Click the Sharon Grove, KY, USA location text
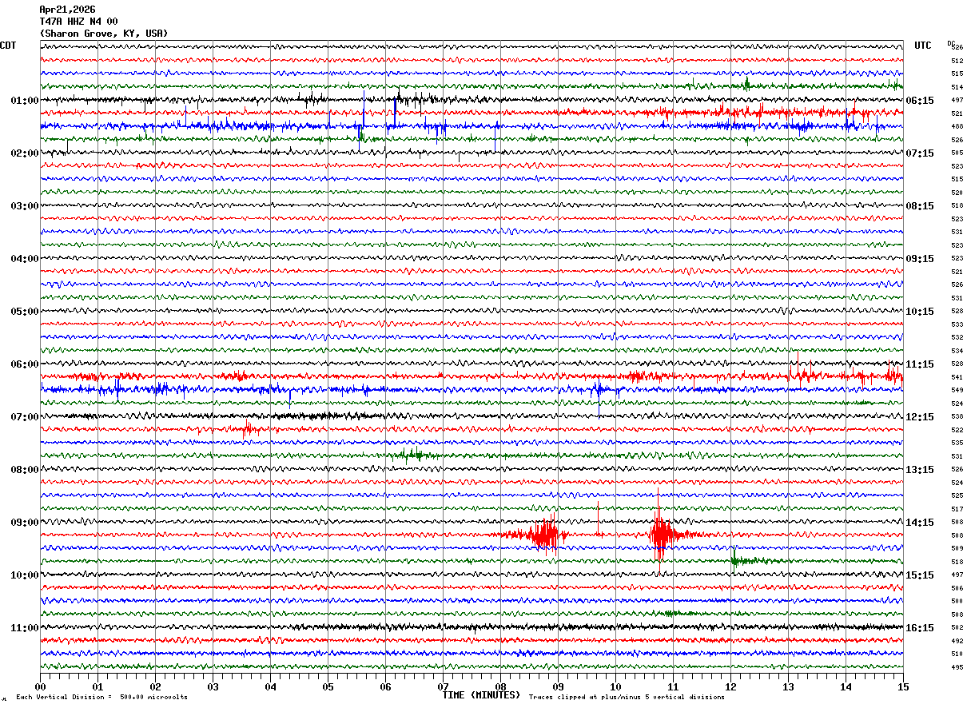 point(104,34)
